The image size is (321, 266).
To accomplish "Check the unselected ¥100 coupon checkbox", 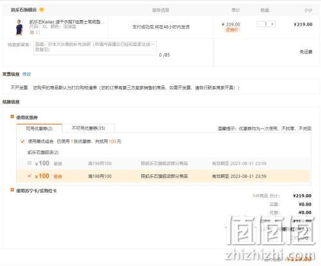I will [x=30, y=163].
